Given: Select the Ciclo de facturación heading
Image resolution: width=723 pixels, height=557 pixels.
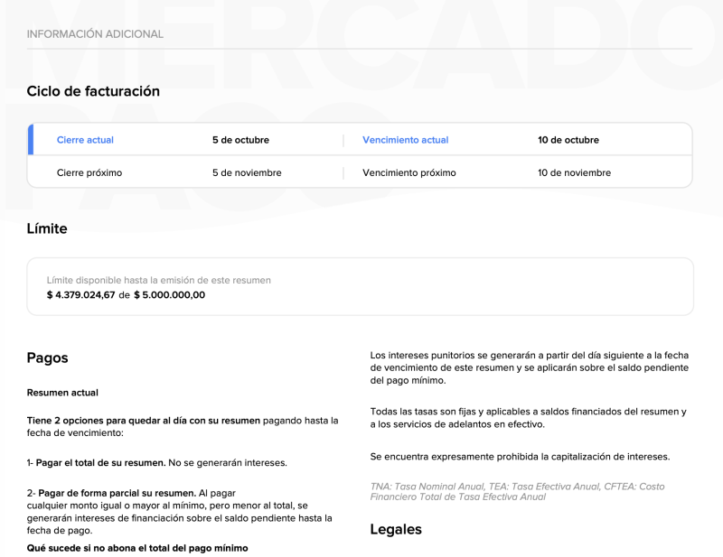Looking at the screenshot, I should tap(93, 91).
